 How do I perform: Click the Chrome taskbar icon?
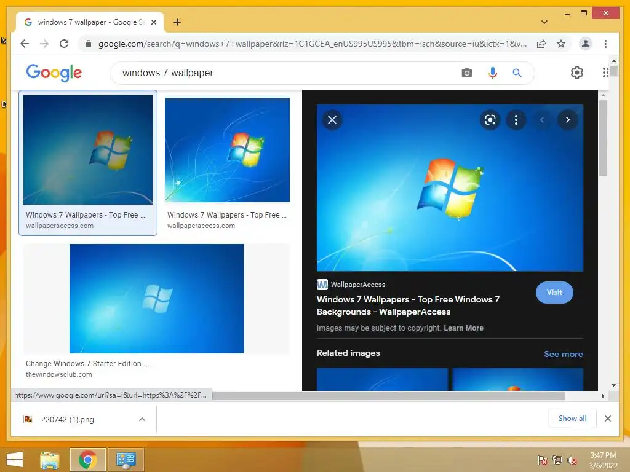click(x=87, y=460)
